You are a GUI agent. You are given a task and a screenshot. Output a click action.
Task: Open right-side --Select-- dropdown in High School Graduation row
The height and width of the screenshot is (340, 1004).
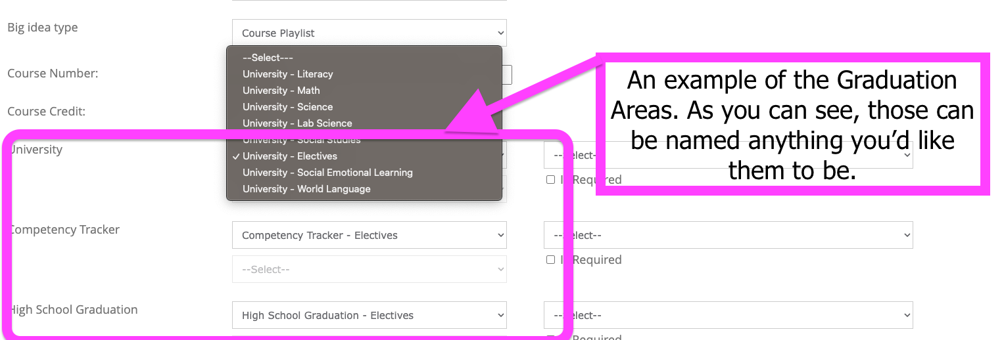click(728, 315)
